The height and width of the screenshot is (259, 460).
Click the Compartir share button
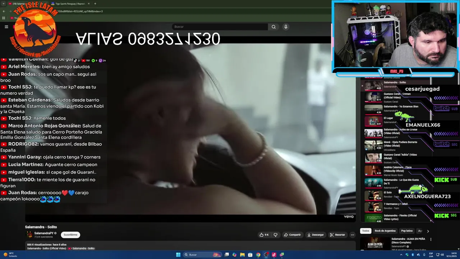pos(292,235)
